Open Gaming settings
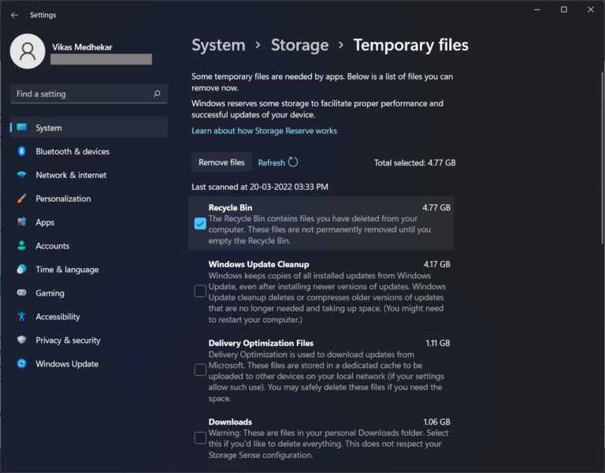Screen dimensions: 605x473 coord(89,292)
